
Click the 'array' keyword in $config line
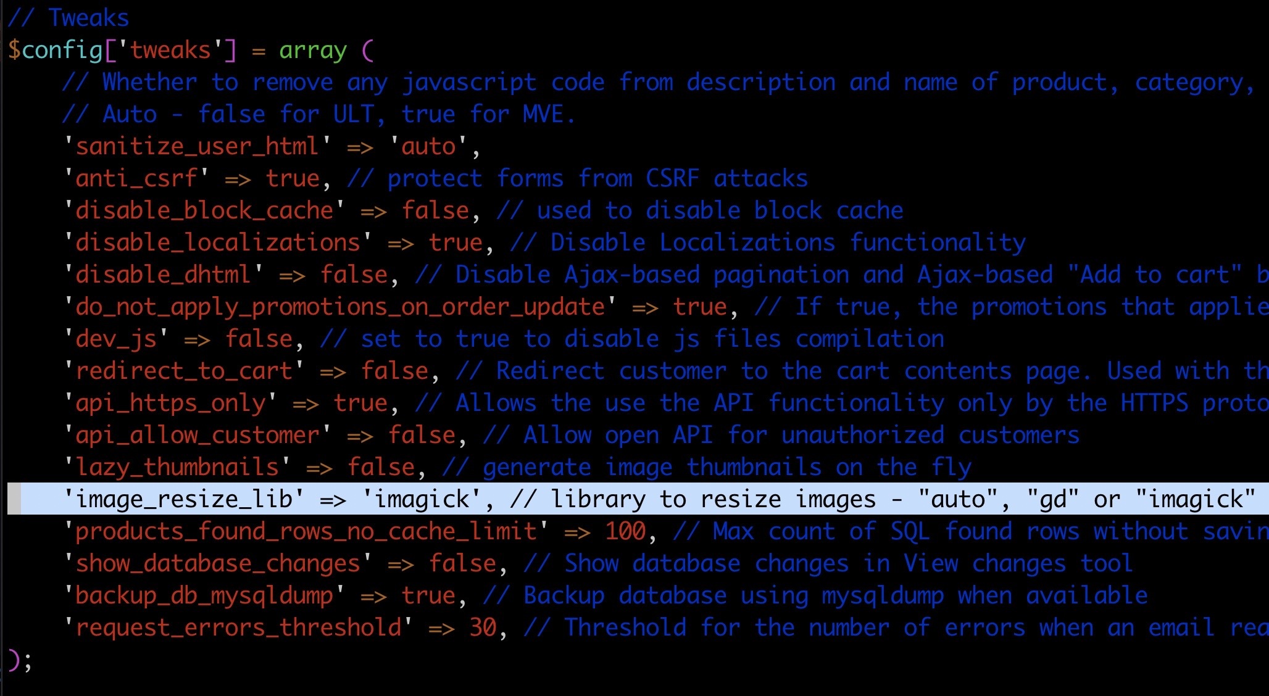click(x=313, y=51)
